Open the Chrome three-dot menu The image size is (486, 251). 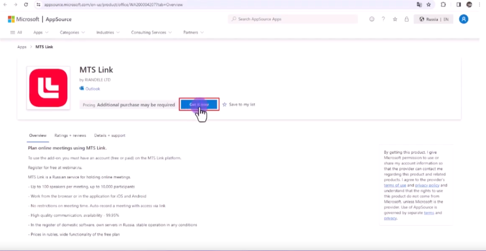click(x=480, y=5)
